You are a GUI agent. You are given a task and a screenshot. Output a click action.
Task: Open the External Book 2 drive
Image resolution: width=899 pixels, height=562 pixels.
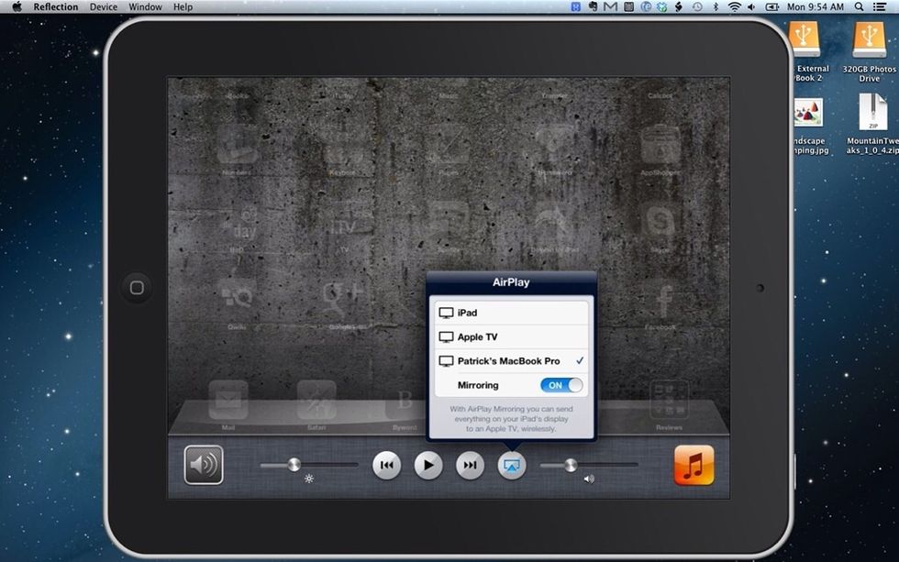(805, 40)
